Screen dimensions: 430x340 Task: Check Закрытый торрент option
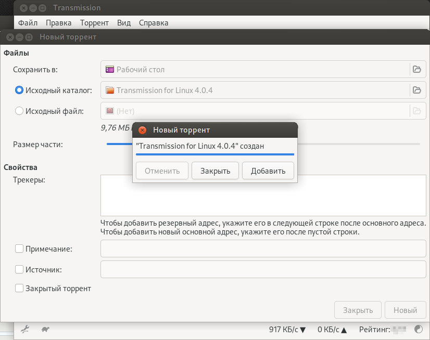[x=19, y=288]
